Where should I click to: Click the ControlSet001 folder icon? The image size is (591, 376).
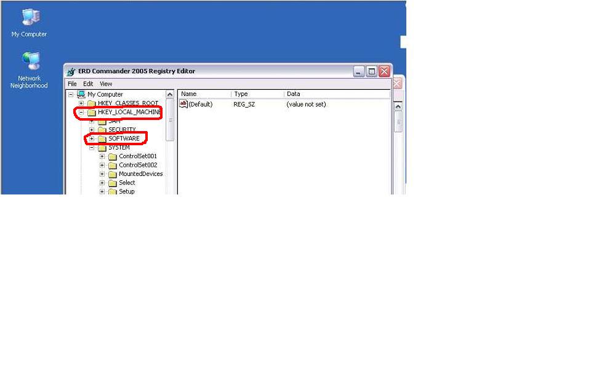click(x=113, y=156)
